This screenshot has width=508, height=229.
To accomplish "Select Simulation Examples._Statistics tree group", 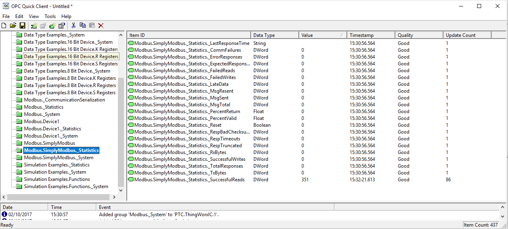I will [57, 165].
